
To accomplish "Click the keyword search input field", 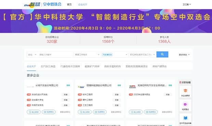I will tap(55, 55).
